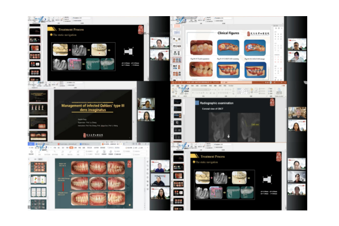Select the teeth photo grid slide thumbnail

coord(39,167)
